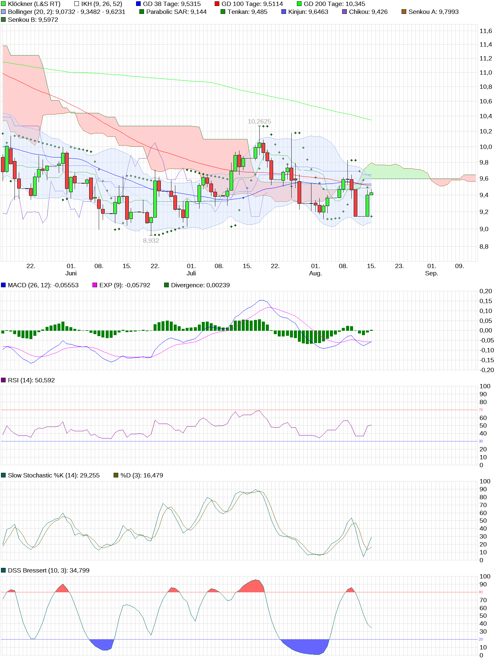The image size is (502, 662).
Task: Click the magenta EXP (9) legend swatch
Action: (95, 285)
